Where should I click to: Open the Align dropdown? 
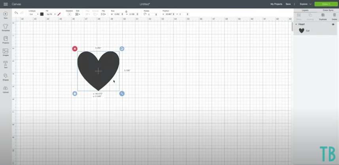88,14
